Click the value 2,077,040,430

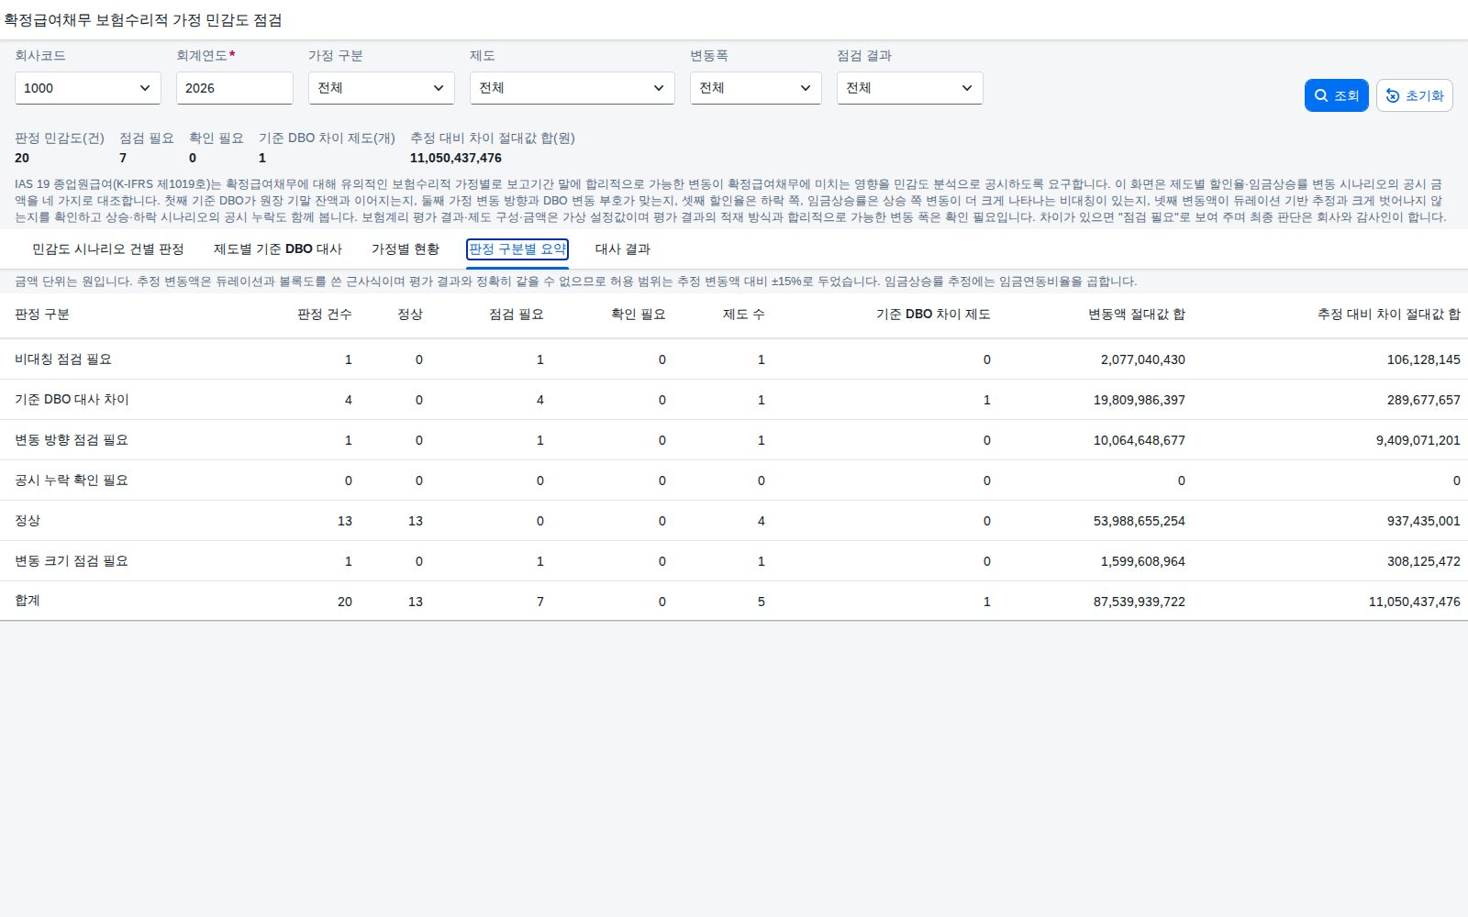click(x=1143, y=359)
